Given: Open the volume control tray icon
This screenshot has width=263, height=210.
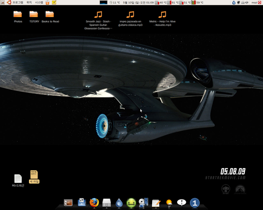Looking at the screenshot, I should [x=247, y=3].
